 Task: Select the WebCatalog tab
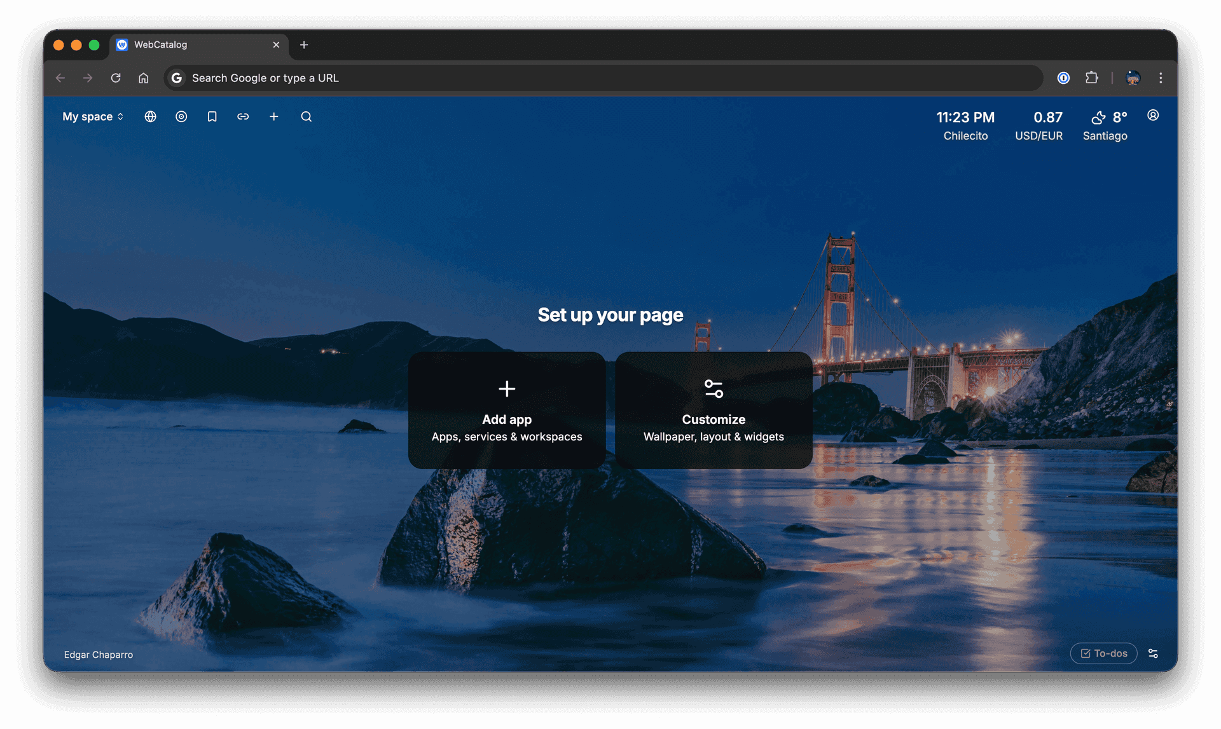[x=198, y=44]
